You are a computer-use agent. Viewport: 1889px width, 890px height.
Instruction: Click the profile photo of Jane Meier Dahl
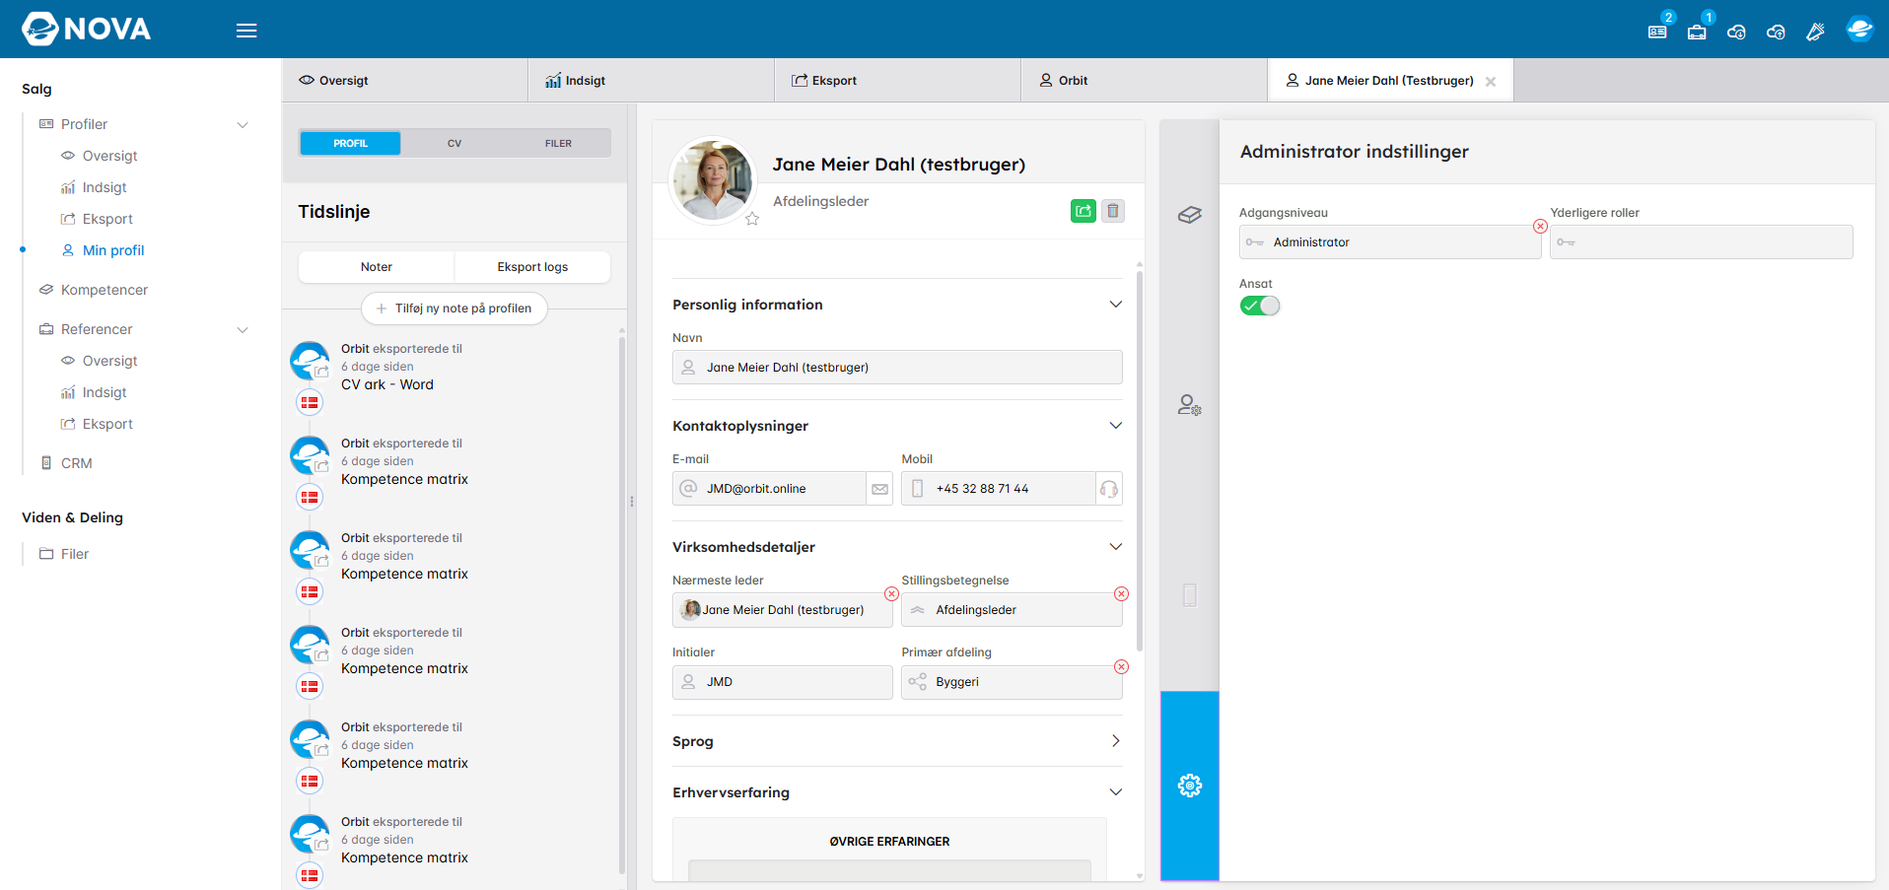coord(713,180)
